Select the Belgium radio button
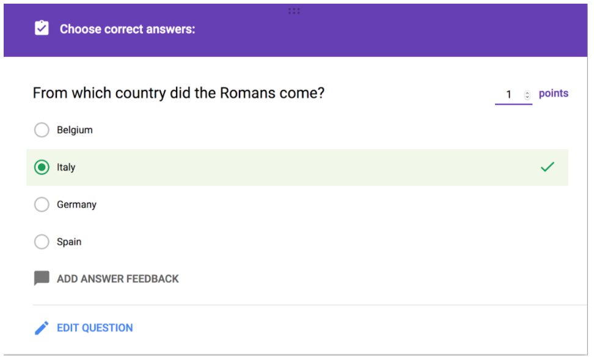The height and width of the screenshot is (358, 594). point(42,130)
